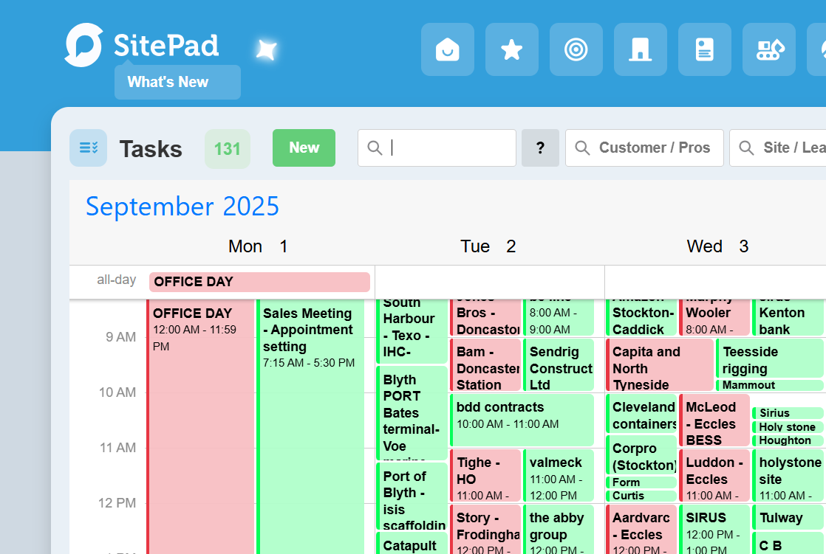
Task: Open the favourites star icon
Action: 512,49
